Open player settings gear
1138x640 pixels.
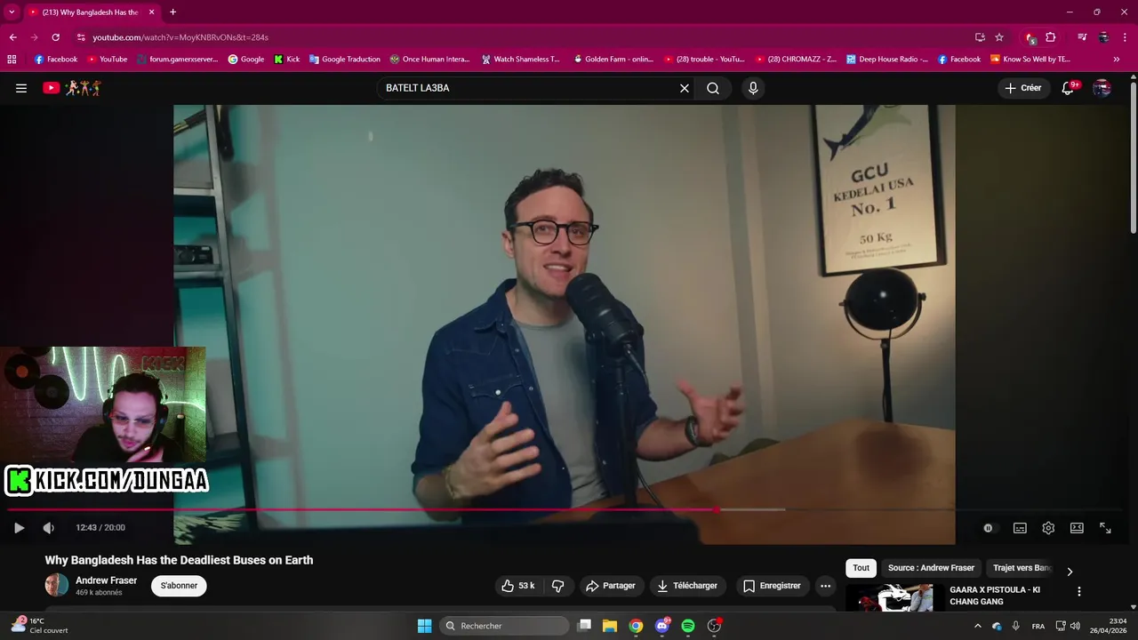pyautogui.click(x=1048, y=528)
